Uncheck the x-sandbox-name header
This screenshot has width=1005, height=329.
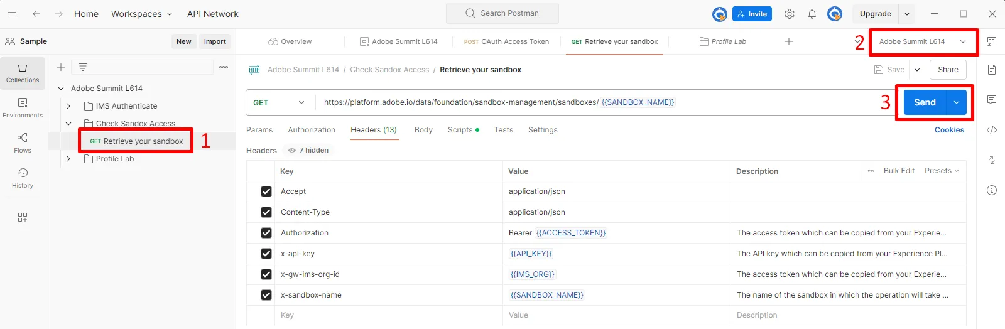click(266, 295)
